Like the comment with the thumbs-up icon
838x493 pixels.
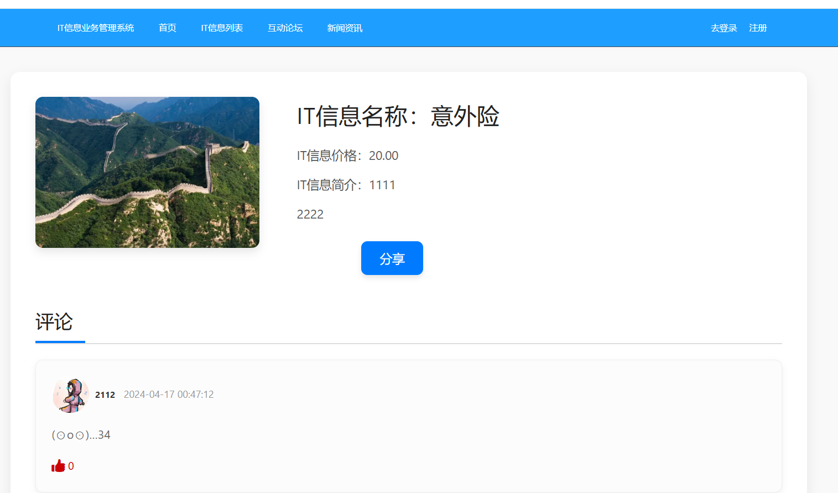pyautogui.click(x=58, y=466)
